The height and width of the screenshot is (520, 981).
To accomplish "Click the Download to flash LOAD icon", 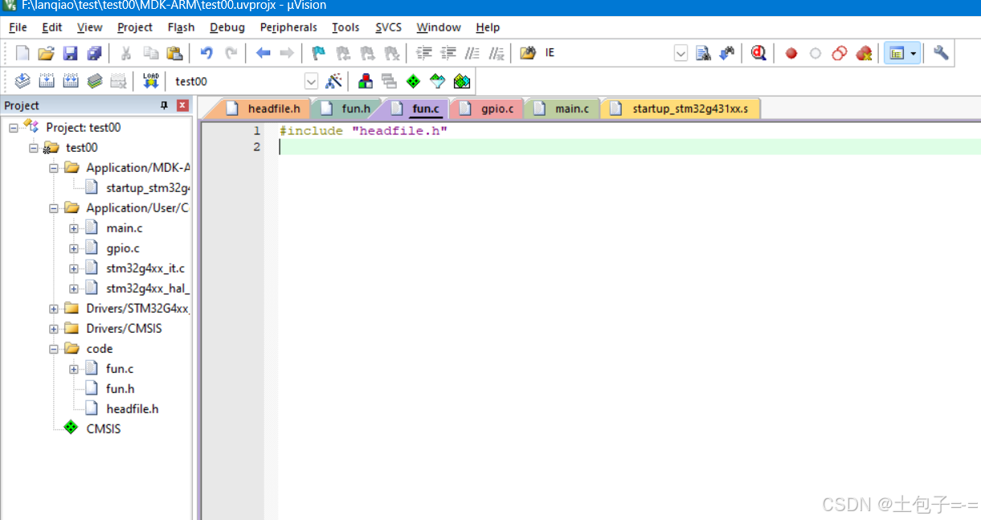I will (150, 81).
